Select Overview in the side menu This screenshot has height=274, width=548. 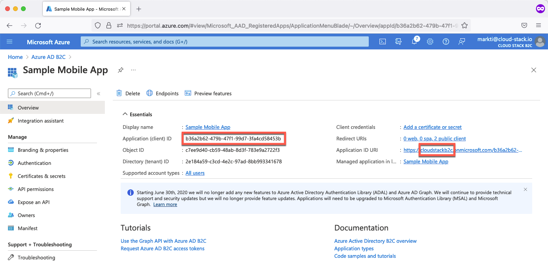[x=52, y=108]
